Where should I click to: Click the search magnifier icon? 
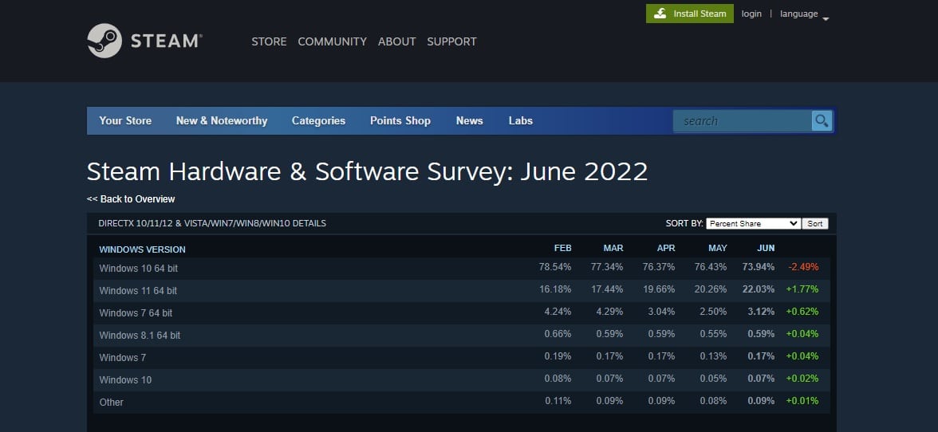click(x=822, y=120)
